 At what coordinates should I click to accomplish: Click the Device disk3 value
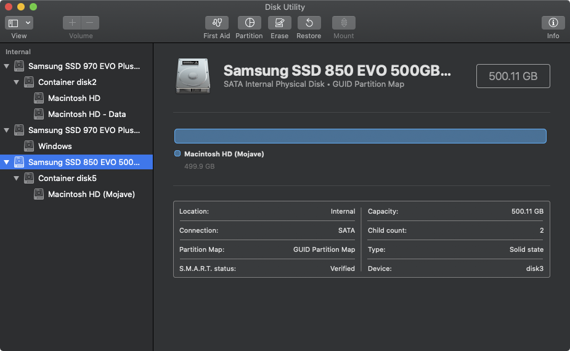[x=535, y=268]
